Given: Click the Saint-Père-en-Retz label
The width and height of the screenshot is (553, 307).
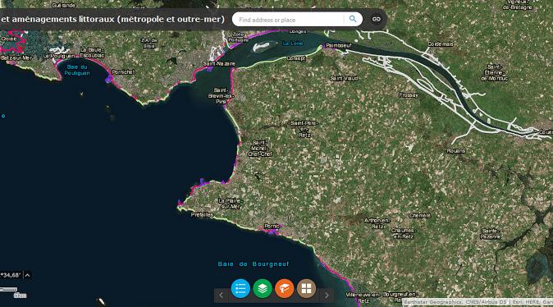Looking at the screenshot, I should pyautogui.click(x=304, y=129).
